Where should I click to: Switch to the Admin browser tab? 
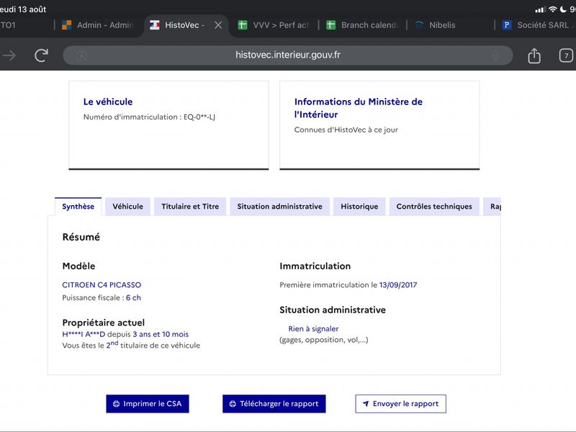(x=98, y=25)
